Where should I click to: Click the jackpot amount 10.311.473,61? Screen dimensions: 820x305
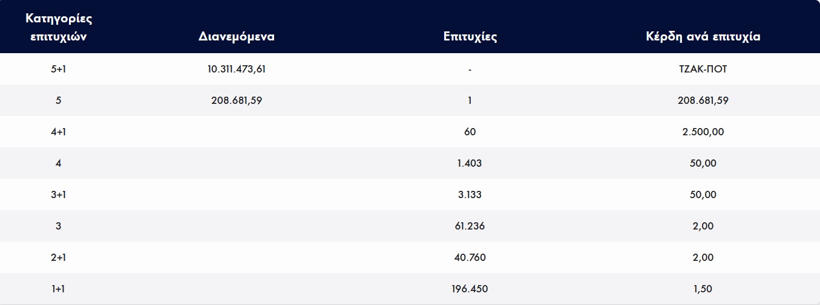236,69
